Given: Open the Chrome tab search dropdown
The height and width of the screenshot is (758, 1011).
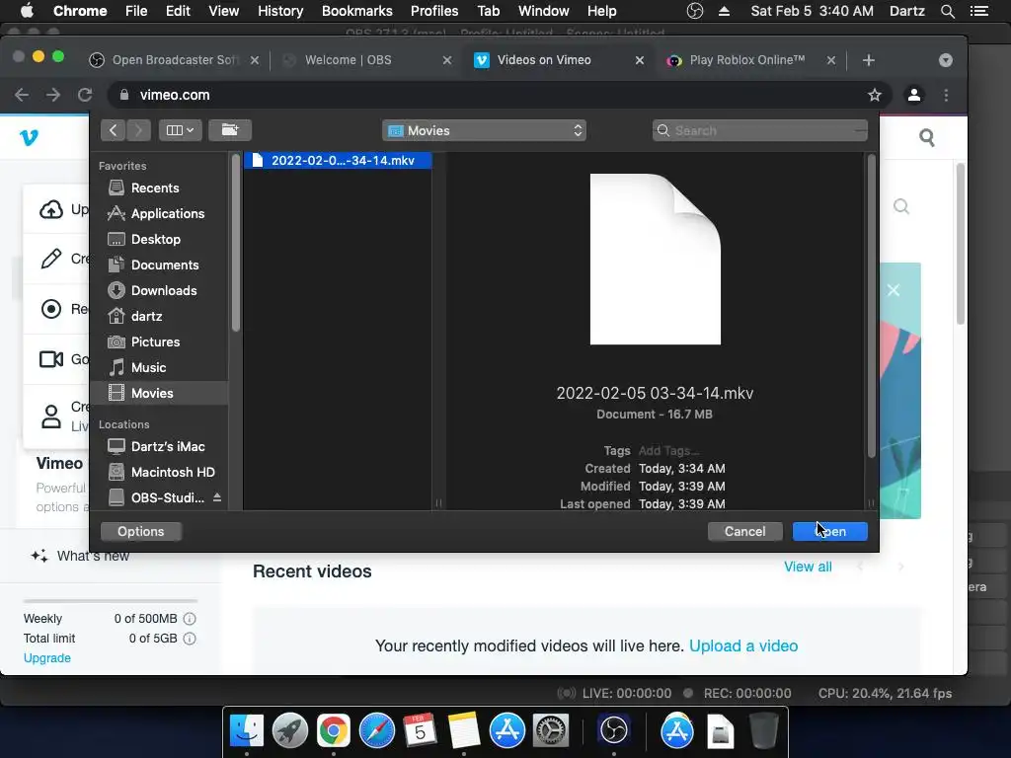Looking at the screenshot, I should (x=945, y=60).
